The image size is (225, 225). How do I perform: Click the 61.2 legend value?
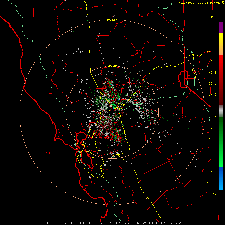point(213,61)
